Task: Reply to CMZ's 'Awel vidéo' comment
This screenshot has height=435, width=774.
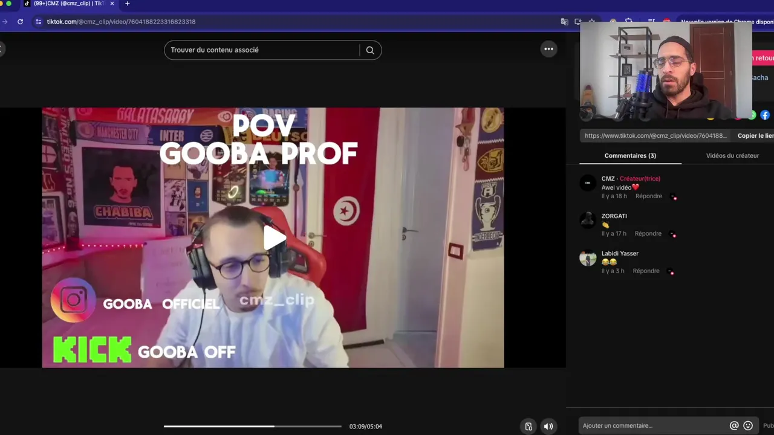Action: pyautogui.click(x=648, y=196)
